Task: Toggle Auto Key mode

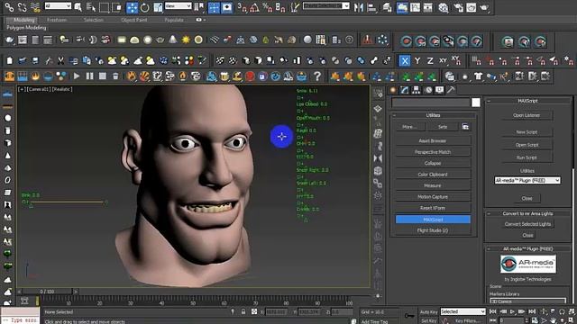Action: pos(429,312)
